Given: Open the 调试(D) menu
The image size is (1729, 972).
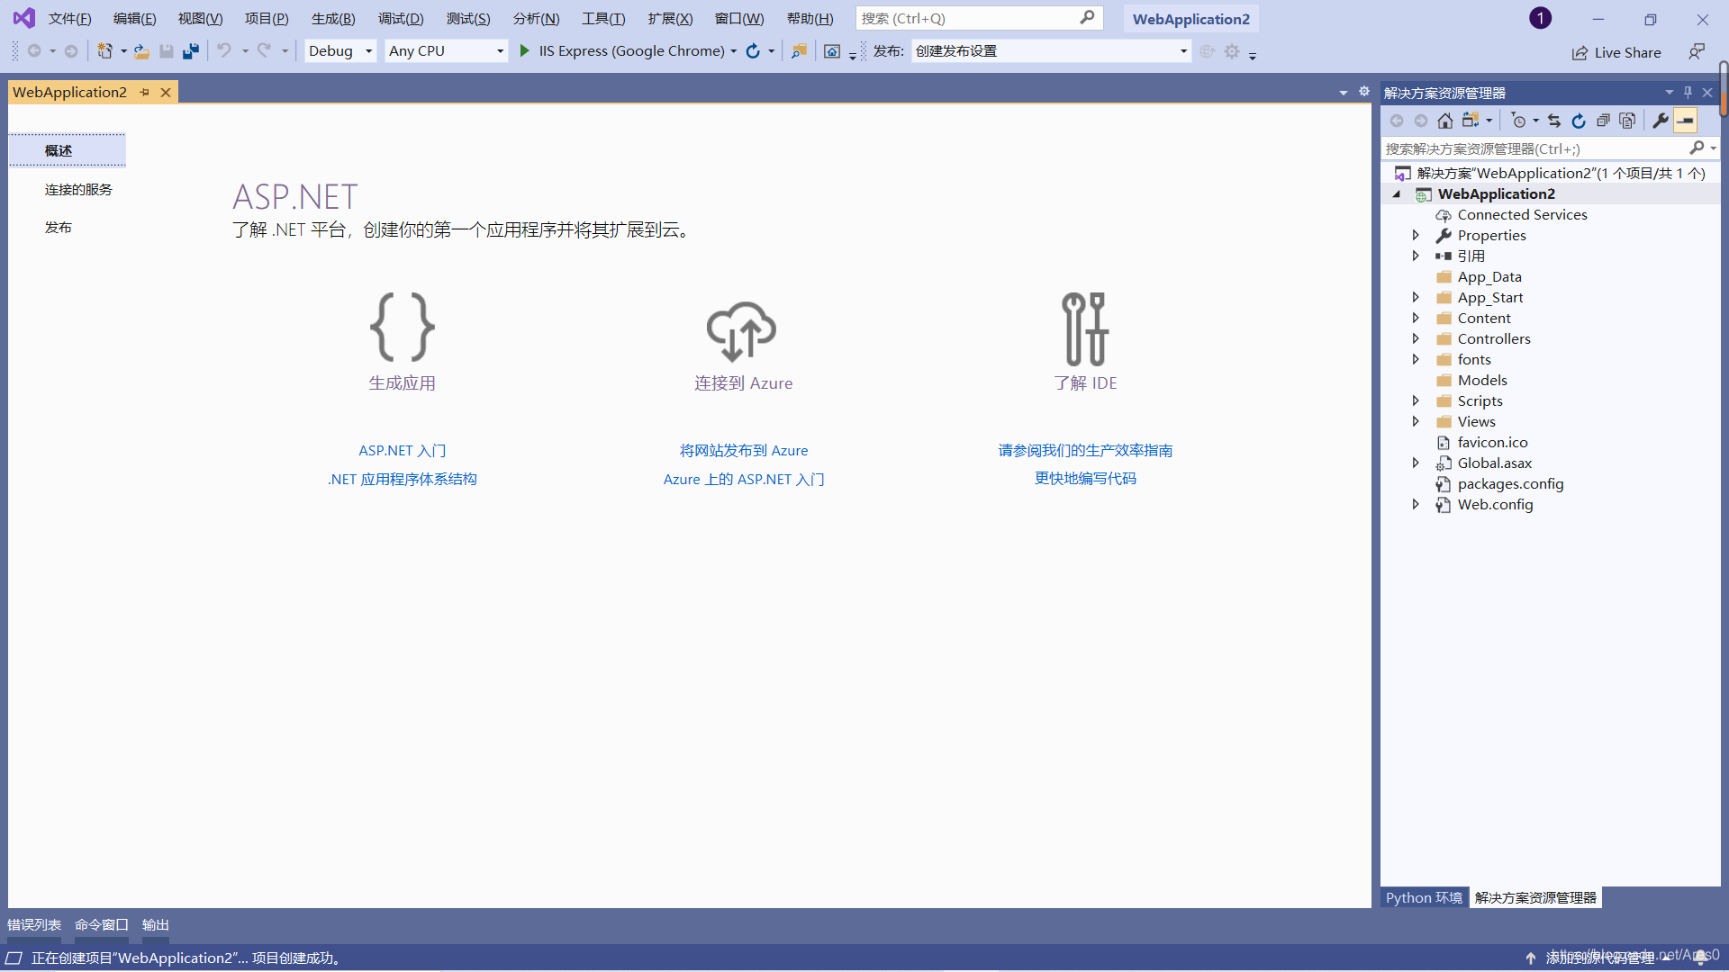Looking at the screenshot, I should click(401, 18).
